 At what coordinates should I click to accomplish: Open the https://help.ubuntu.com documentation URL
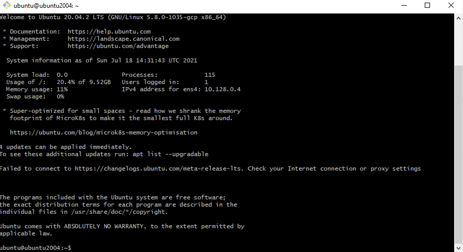click(x=109, y=31)
